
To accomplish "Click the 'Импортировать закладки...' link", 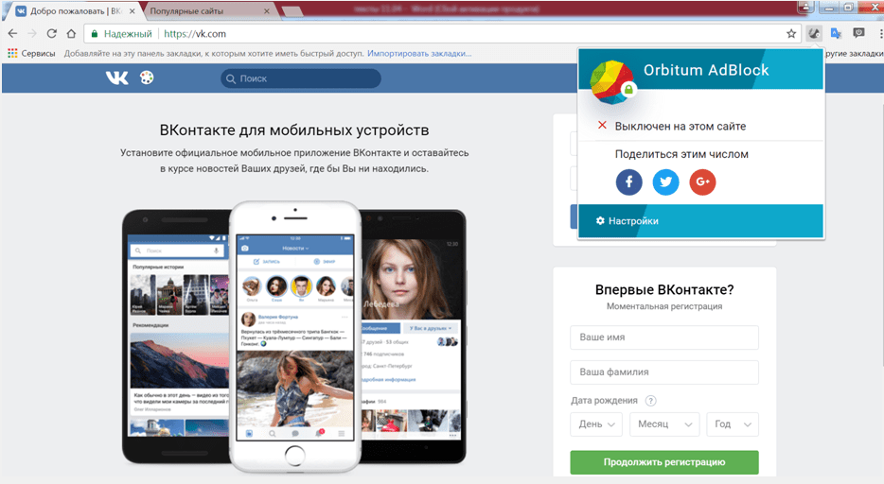I will tap(420, 54).
